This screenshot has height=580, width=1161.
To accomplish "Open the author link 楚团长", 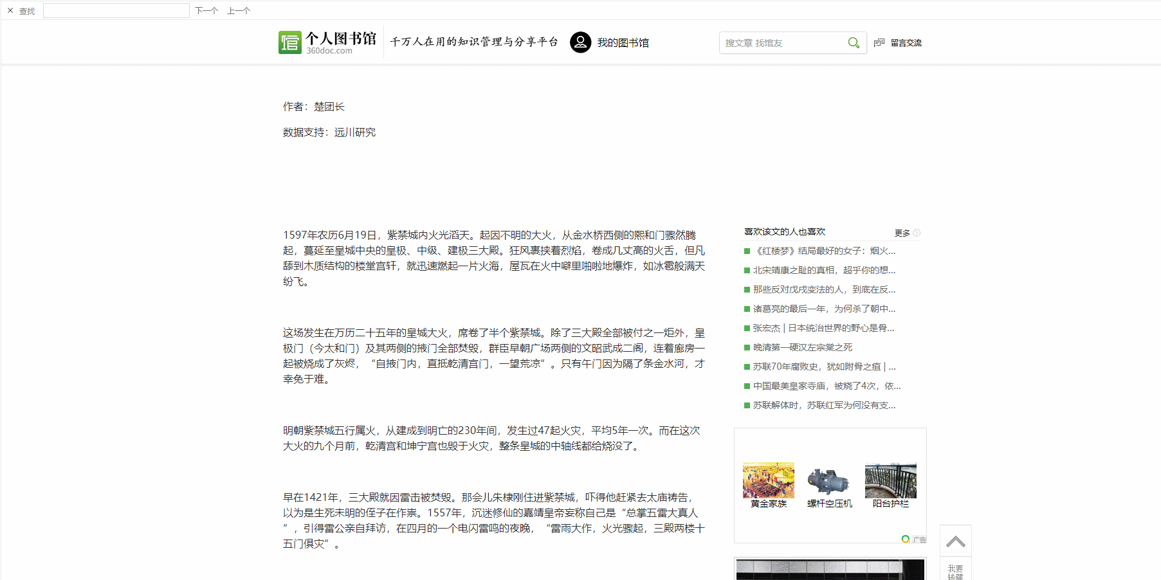I will 329,107.
